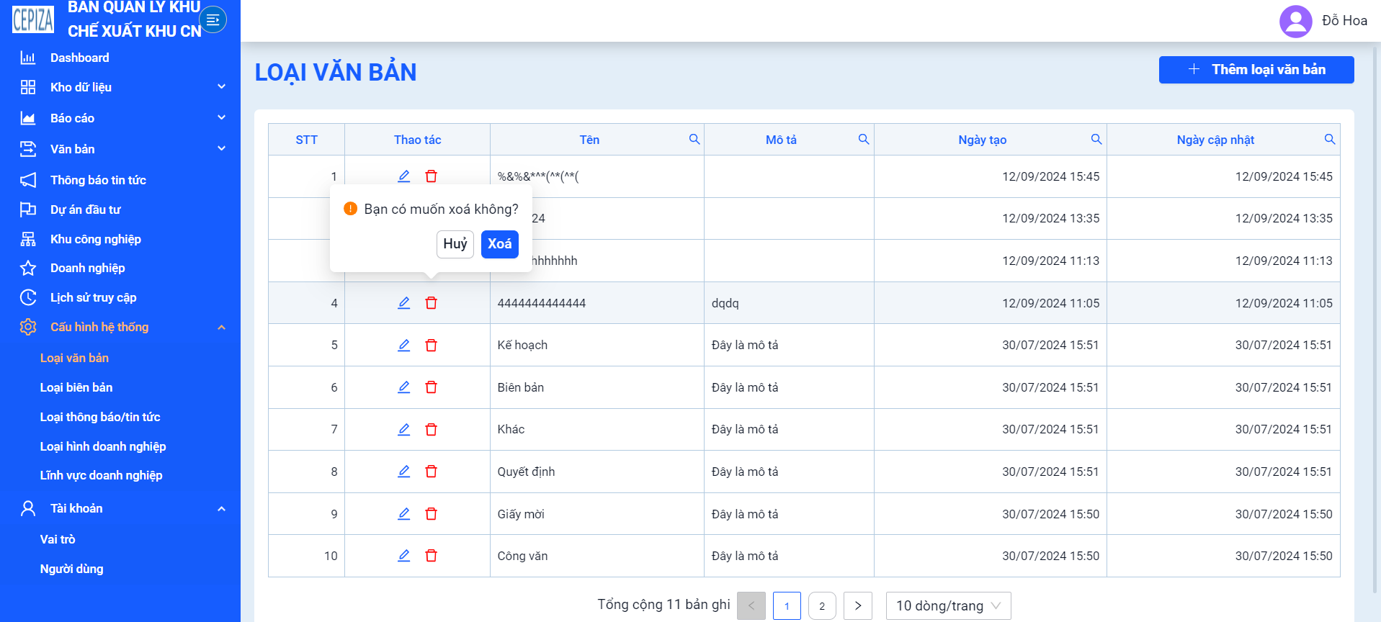1381x622 pixels.
Task: Cancel deletion with Huỷ button
Action: [x=455, y=244]
